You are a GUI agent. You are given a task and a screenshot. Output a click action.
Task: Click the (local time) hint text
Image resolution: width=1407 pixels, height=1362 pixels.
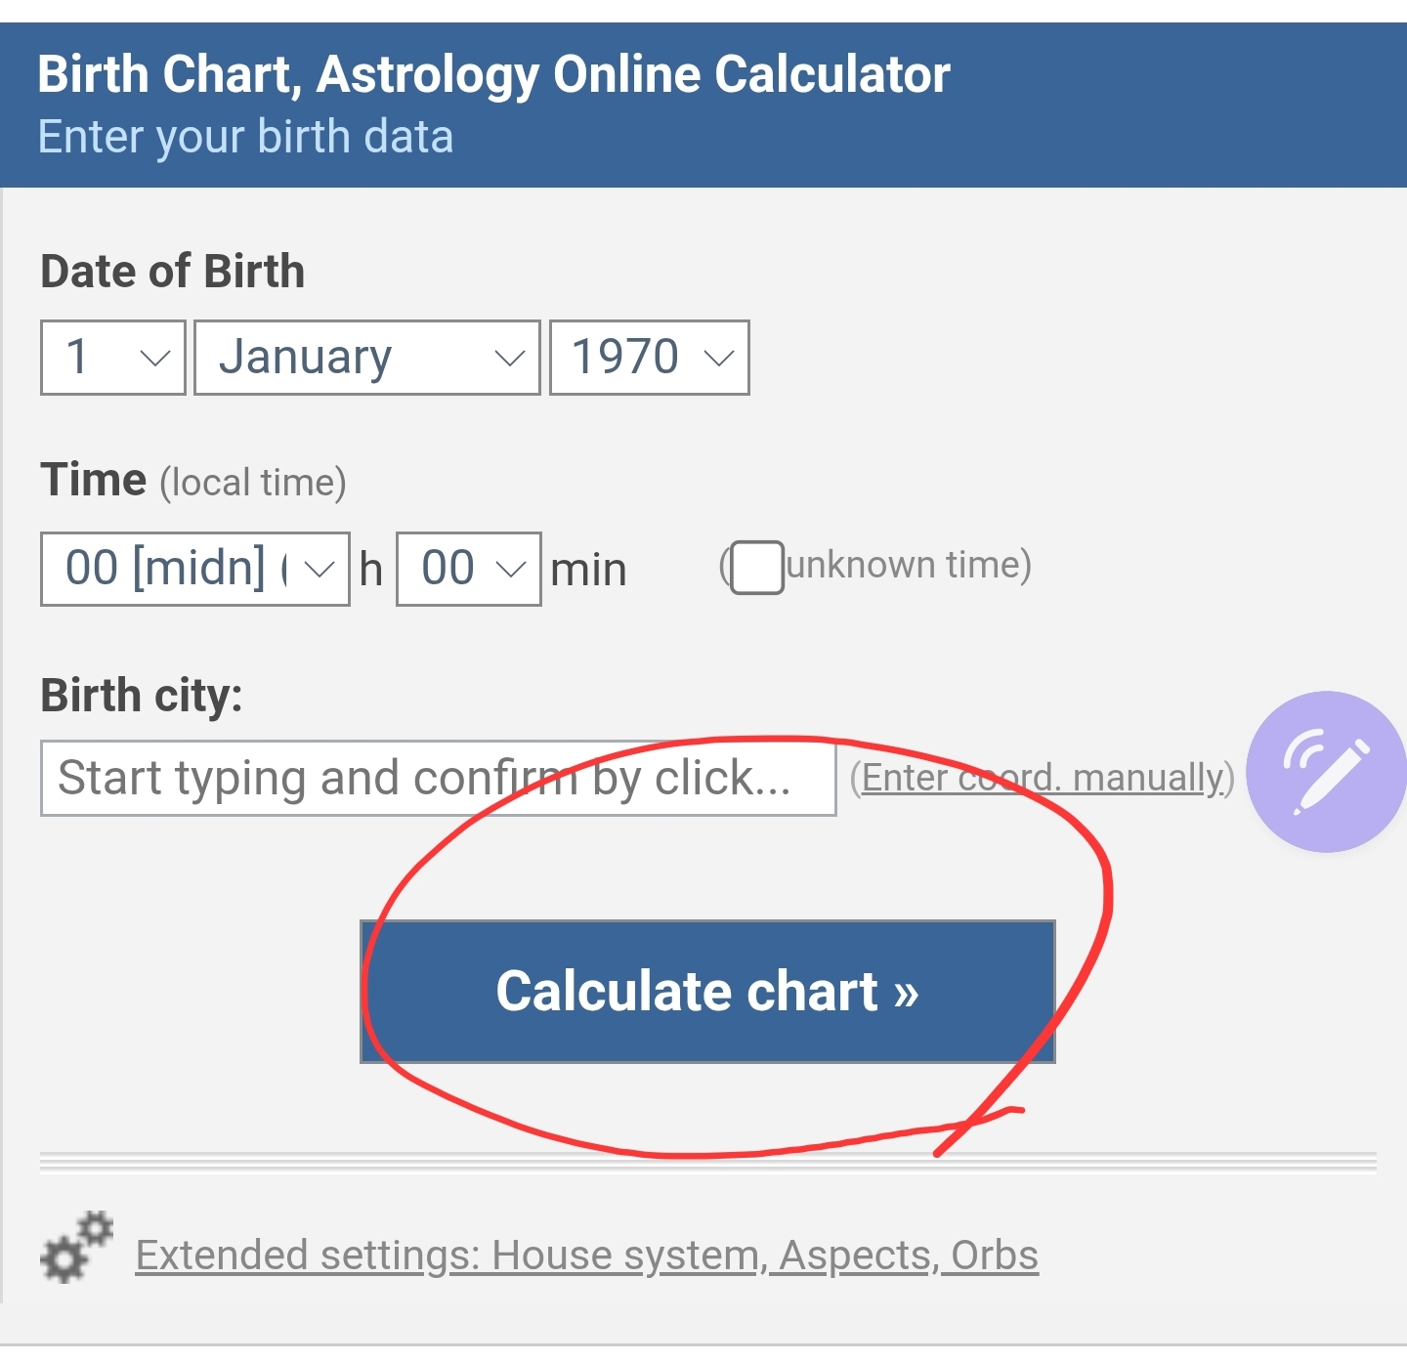(x=253, y=483)
